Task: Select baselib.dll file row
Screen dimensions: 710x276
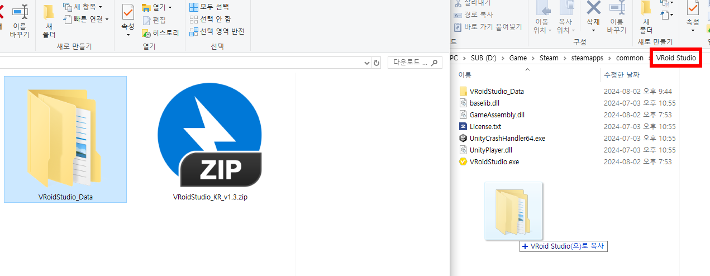Action: point(566,103)
